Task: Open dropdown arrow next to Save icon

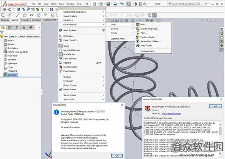Action: point(112,4)
